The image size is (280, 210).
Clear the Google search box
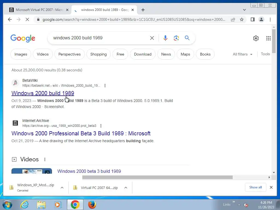pos(152,38)
